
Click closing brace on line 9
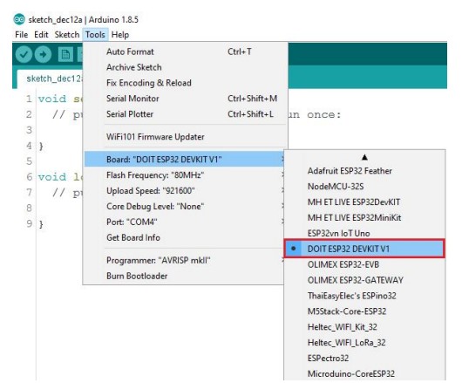41,225
